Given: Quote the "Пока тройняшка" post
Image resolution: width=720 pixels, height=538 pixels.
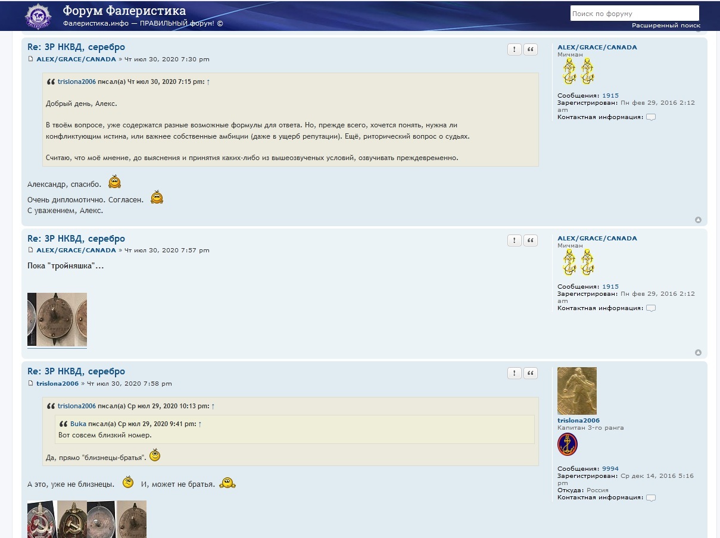Looking at the screenshot, I should click(x=531, y=240).
